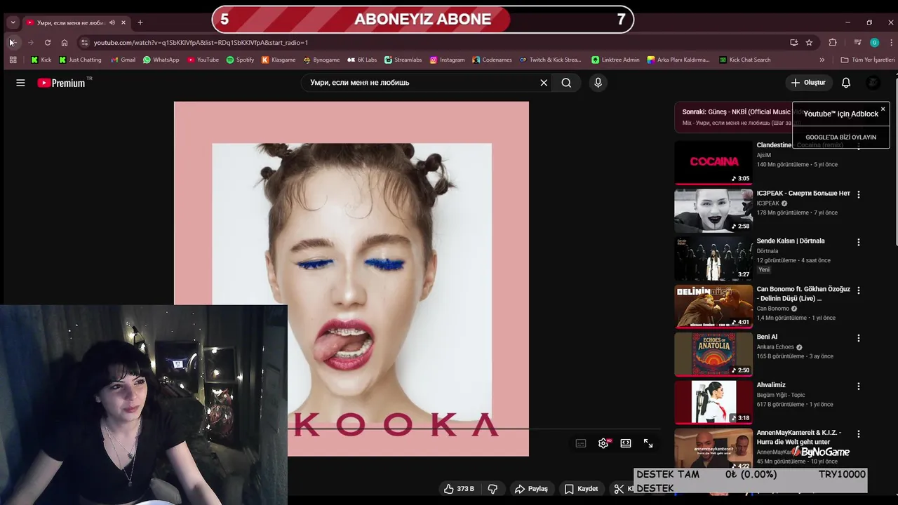Screen dimensions: 898x505
Task: Open the Instagram bookmark
Action: tap(447, 60)
